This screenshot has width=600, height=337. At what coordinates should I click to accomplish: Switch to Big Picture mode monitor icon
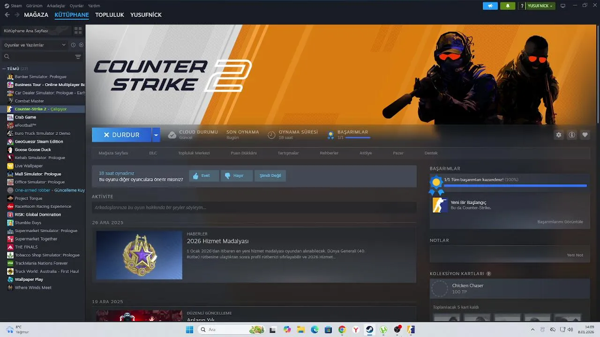563,6
